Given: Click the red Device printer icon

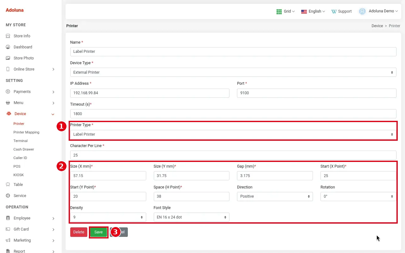Looking at the screenshot, I should click(9, 114).
